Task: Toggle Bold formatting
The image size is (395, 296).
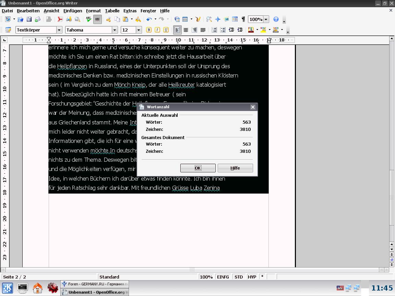Action: (148, 30)
